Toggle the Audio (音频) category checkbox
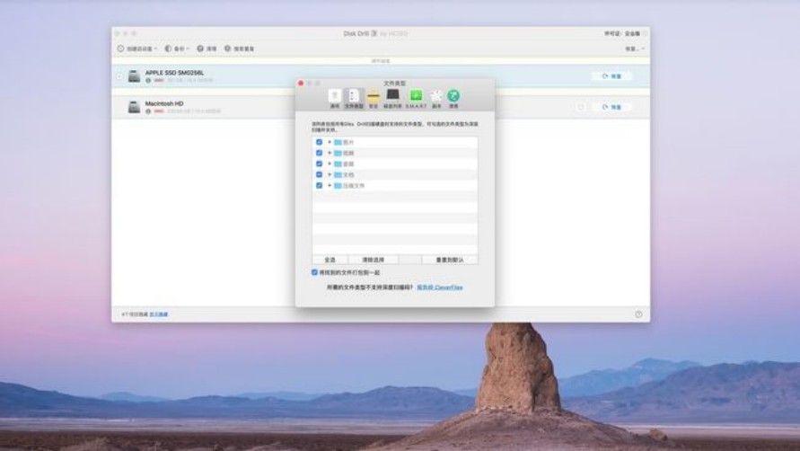The height and width of the screenshot is (451, 800). pos(319,164)
